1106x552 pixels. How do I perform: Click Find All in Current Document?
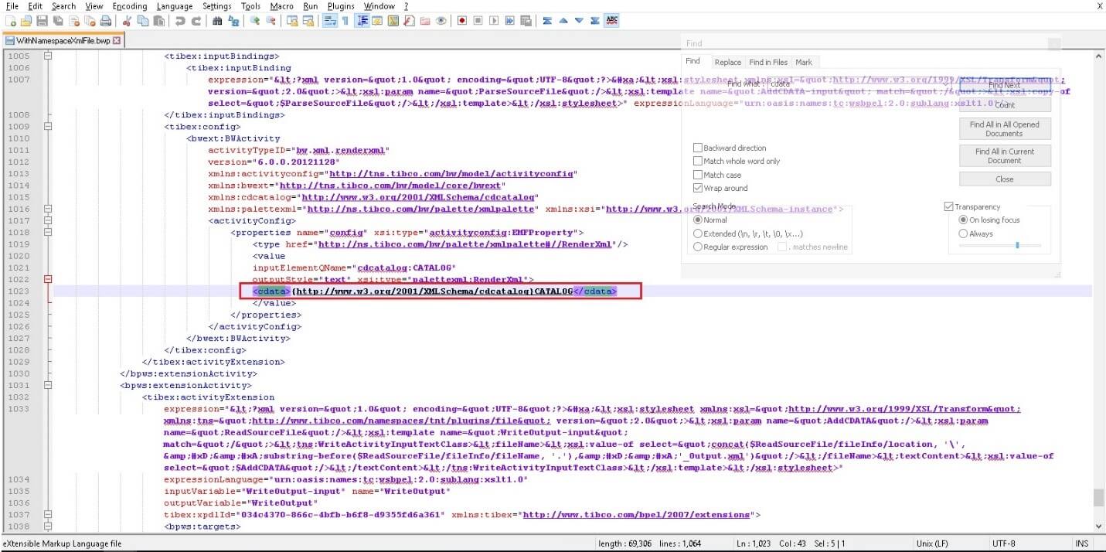click(x=1005, y=156)
